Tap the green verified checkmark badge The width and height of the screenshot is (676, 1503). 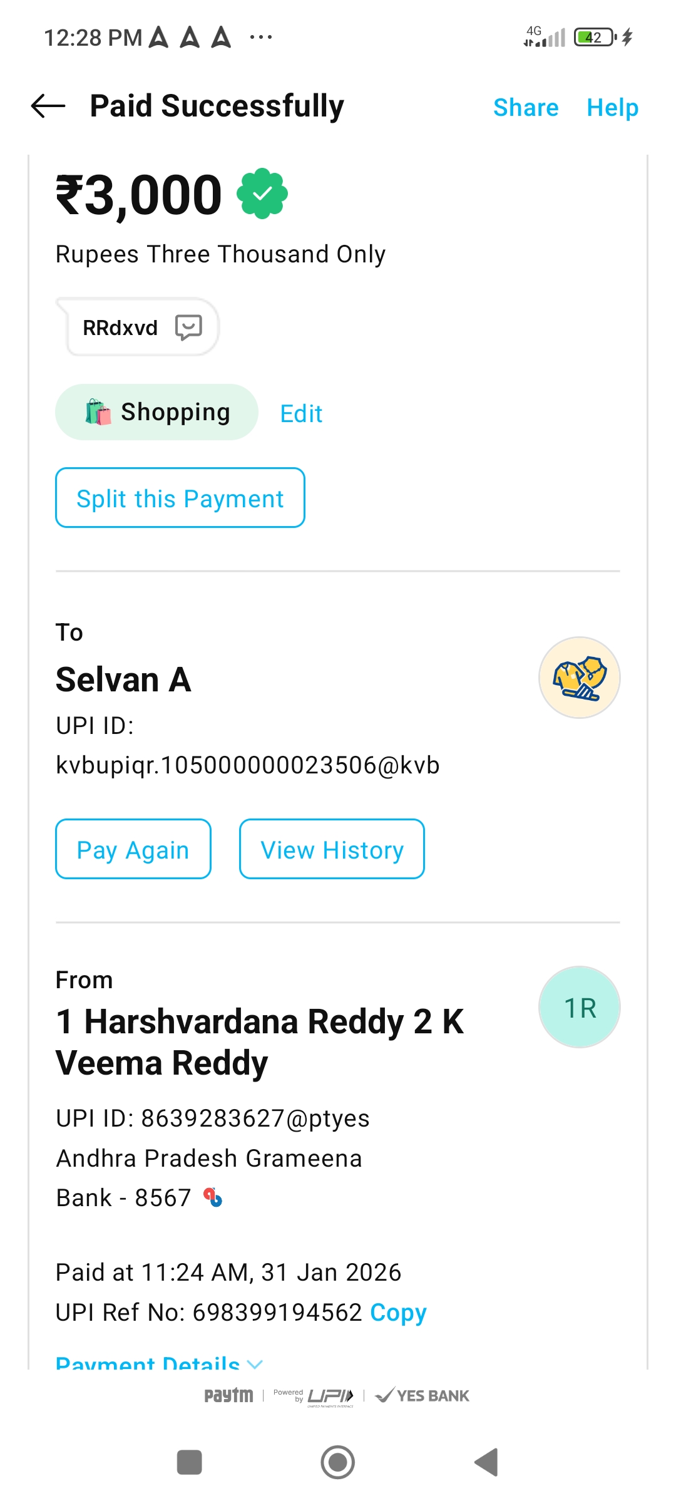pos(262,194)
